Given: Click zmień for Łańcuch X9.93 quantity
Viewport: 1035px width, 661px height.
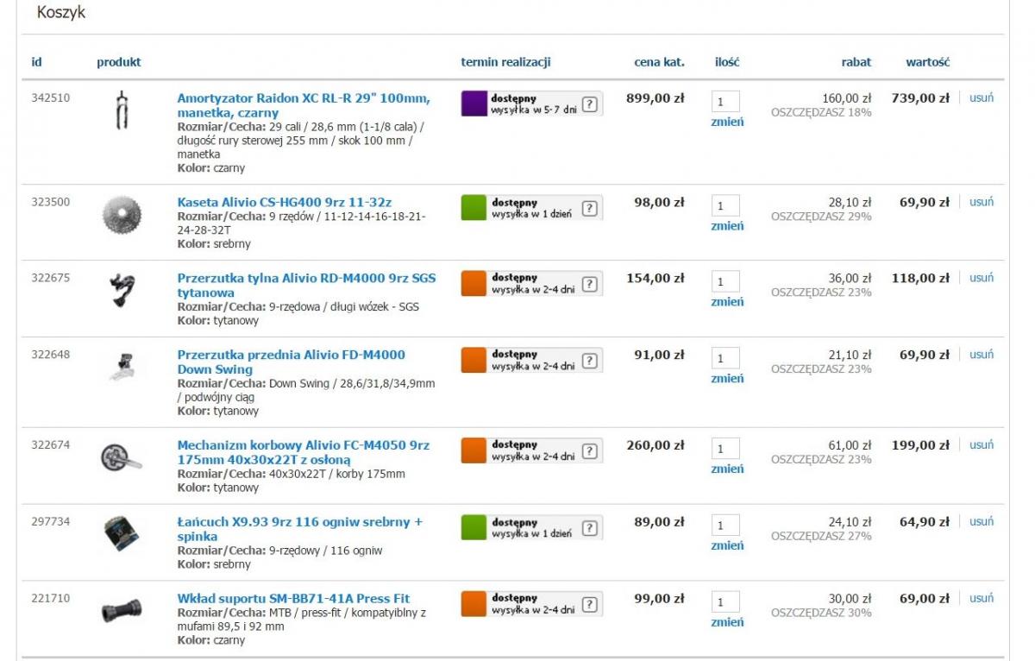Looking at the screenshot, I should 727,545.
